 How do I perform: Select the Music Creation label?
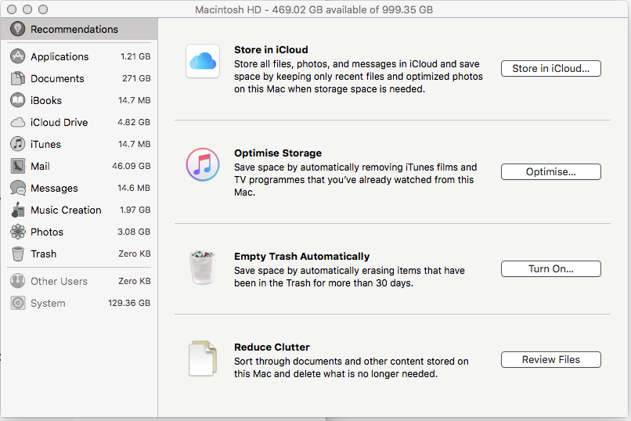[x=66, y=210]
